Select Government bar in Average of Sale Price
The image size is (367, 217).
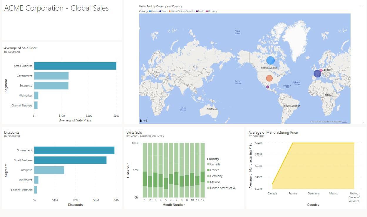(x=51, y=76)
